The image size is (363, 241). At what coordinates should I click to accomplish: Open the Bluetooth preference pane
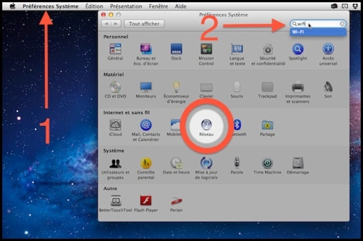[x=238, y=128]
